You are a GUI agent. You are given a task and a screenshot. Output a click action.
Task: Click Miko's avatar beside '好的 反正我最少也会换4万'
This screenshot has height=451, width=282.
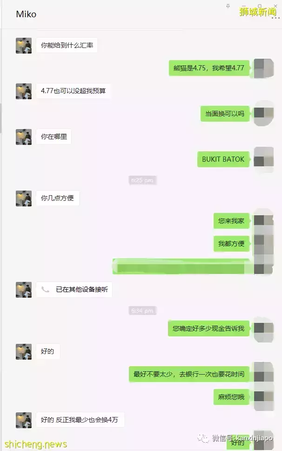click(x=24, y=420)
